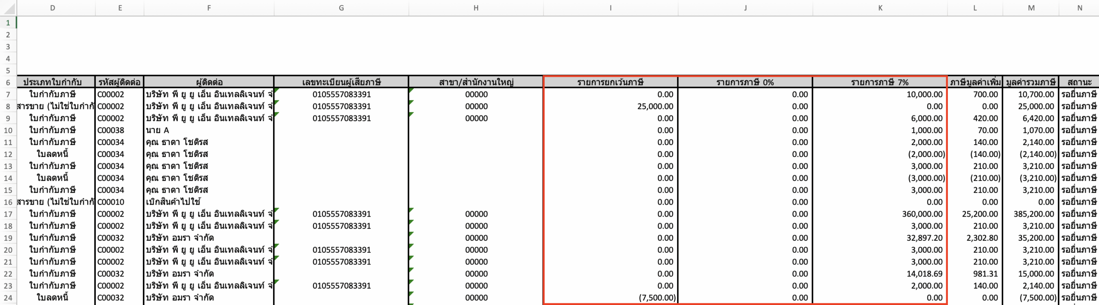Screen dimensions: 1099x305
Task: Click ใบลดหนี้ cell in row 14
Action: pyautogui.click(x=56, y=178)
